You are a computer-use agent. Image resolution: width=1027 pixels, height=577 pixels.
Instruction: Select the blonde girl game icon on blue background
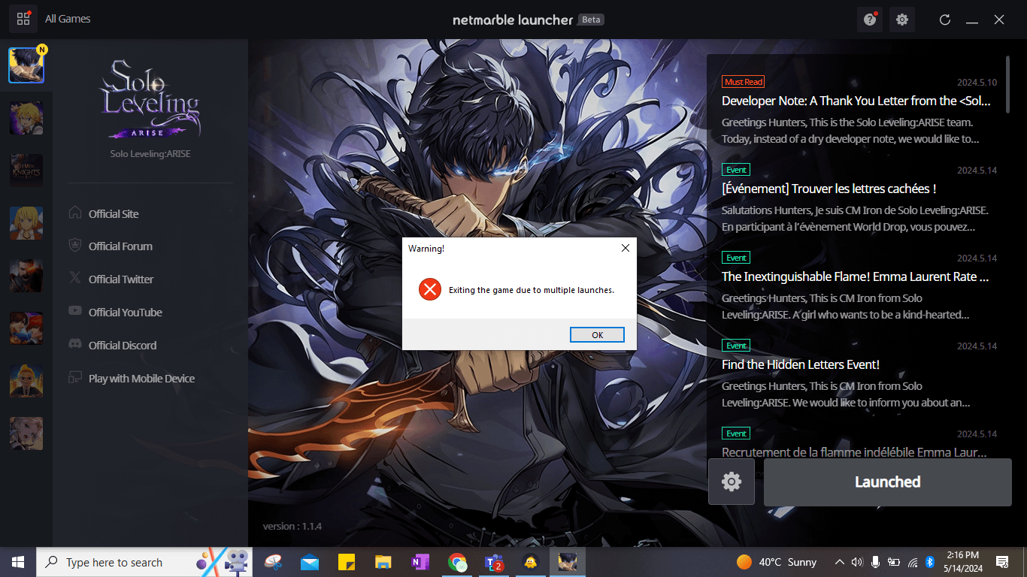(x=26, y=223)
